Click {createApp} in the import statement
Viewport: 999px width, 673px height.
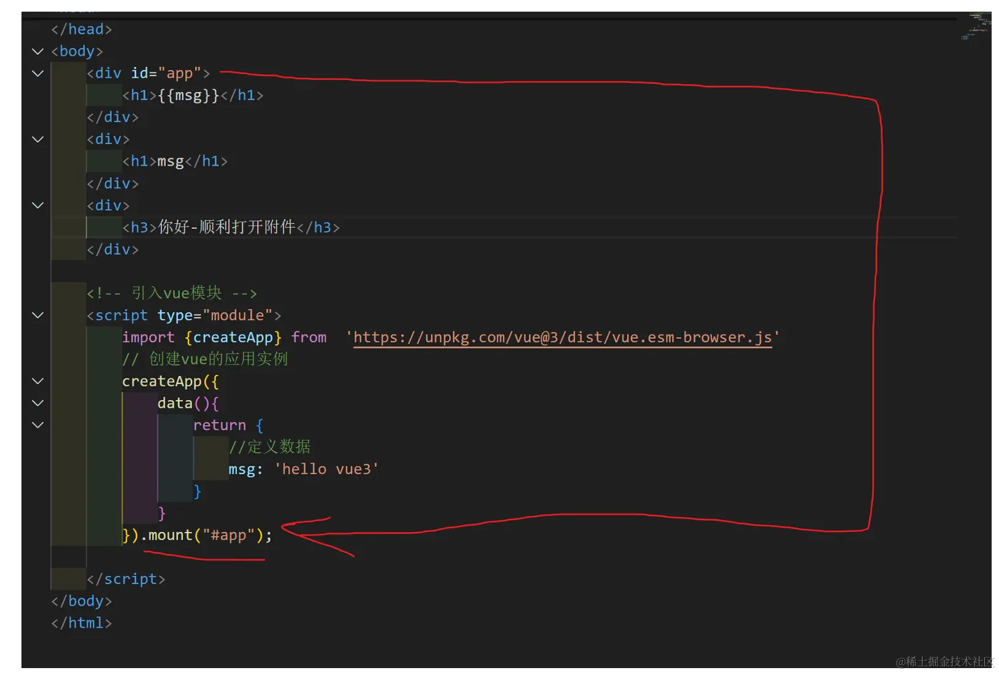pos(233,337)
